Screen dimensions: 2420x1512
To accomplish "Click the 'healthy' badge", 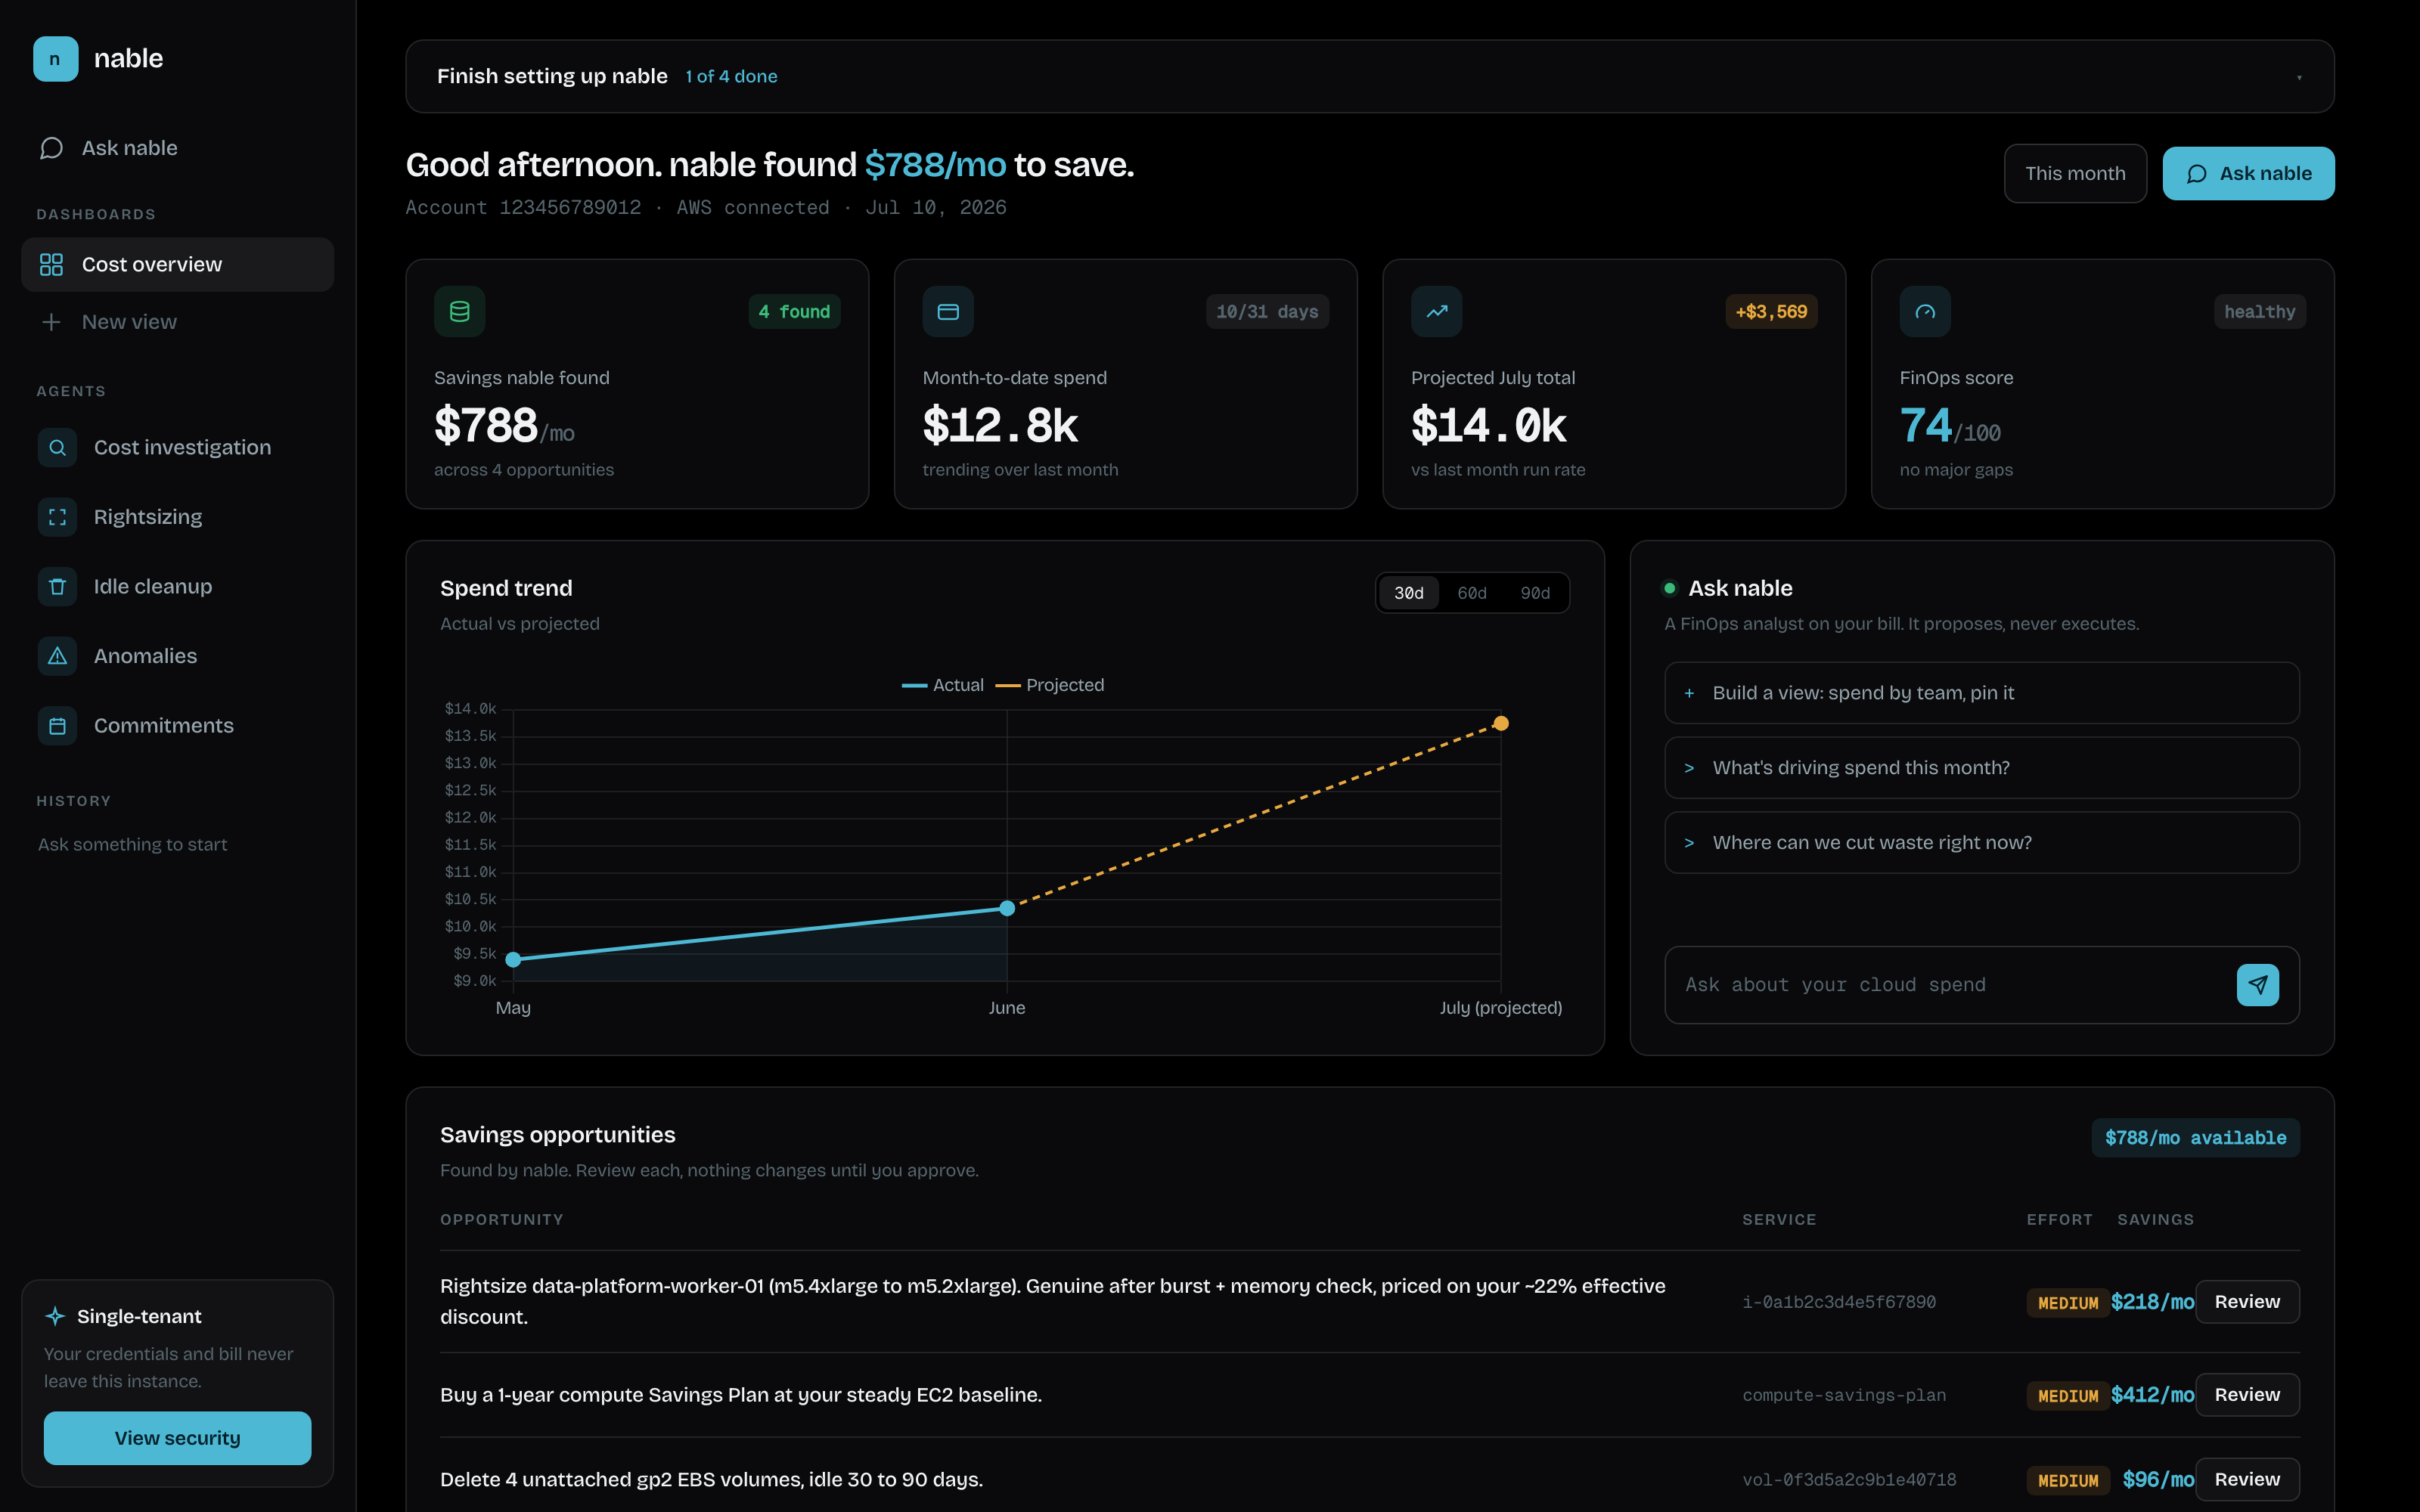I will click(2259, 312).
